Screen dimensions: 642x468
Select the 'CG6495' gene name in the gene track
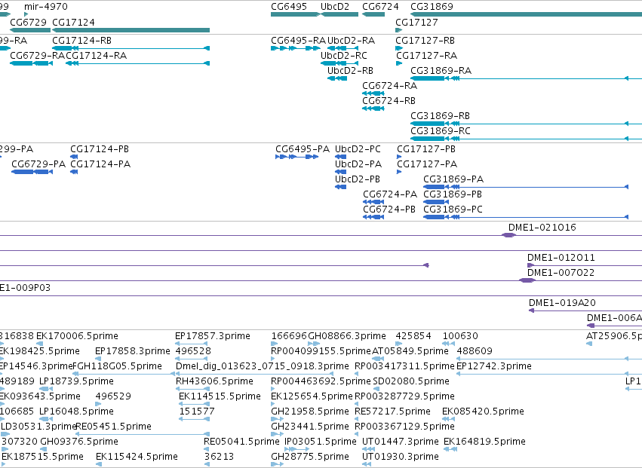[x=289, y=7]
